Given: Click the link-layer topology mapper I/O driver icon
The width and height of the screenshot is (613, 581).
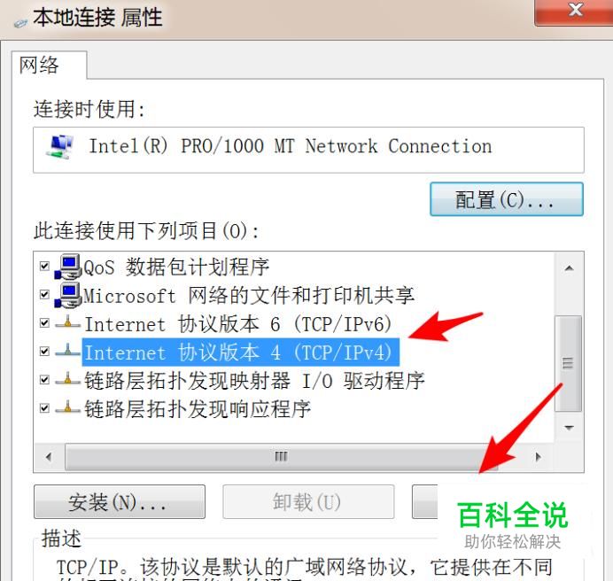Looking at the screenshot, I should pyautogui.click(x=67, y=379).
